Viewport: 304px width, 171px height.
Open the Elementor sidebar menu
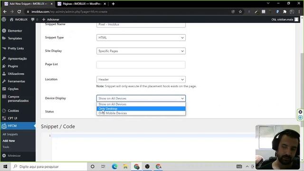pyautogui.click(x=15, y=31)
